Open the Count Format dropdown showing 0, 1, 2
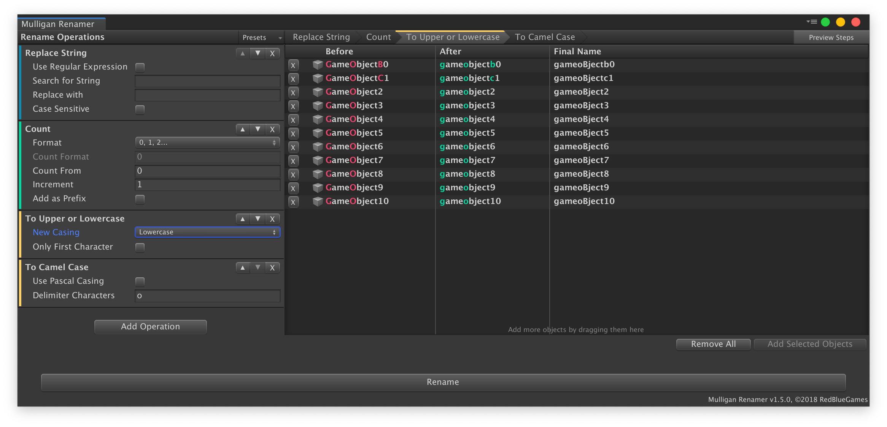Screen dimensions: 887x427 tap(207, 142)
